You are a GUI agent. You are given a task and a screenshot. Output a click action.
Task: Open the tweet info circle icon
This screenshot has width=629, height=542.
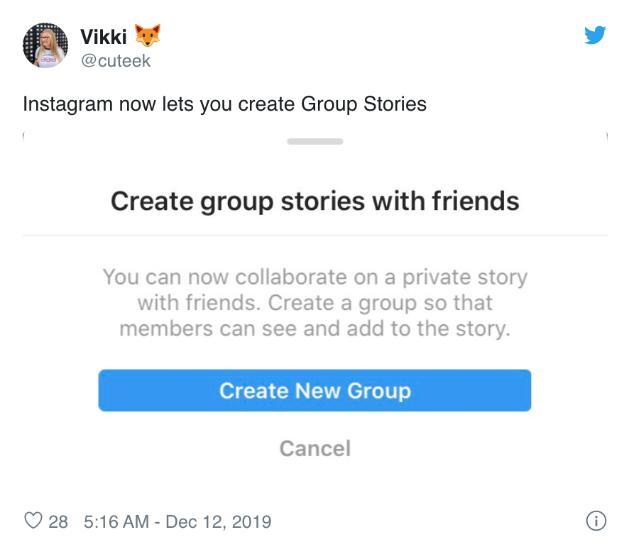tap(596, 521)
